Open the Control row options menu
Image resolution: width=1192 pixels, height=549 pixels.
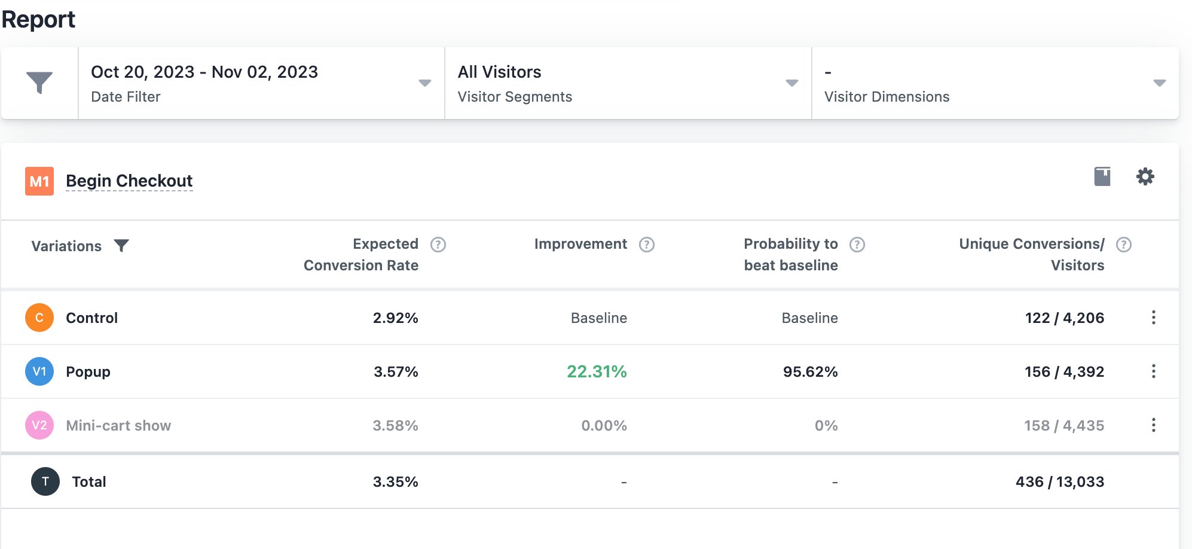tap(1153, 318)
